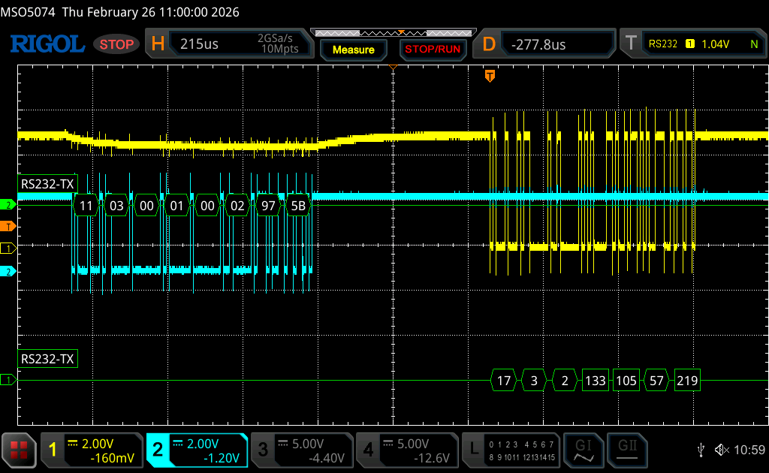Click the RIGOL logo
Screen dimensions: 769x473
pos(47,44)
